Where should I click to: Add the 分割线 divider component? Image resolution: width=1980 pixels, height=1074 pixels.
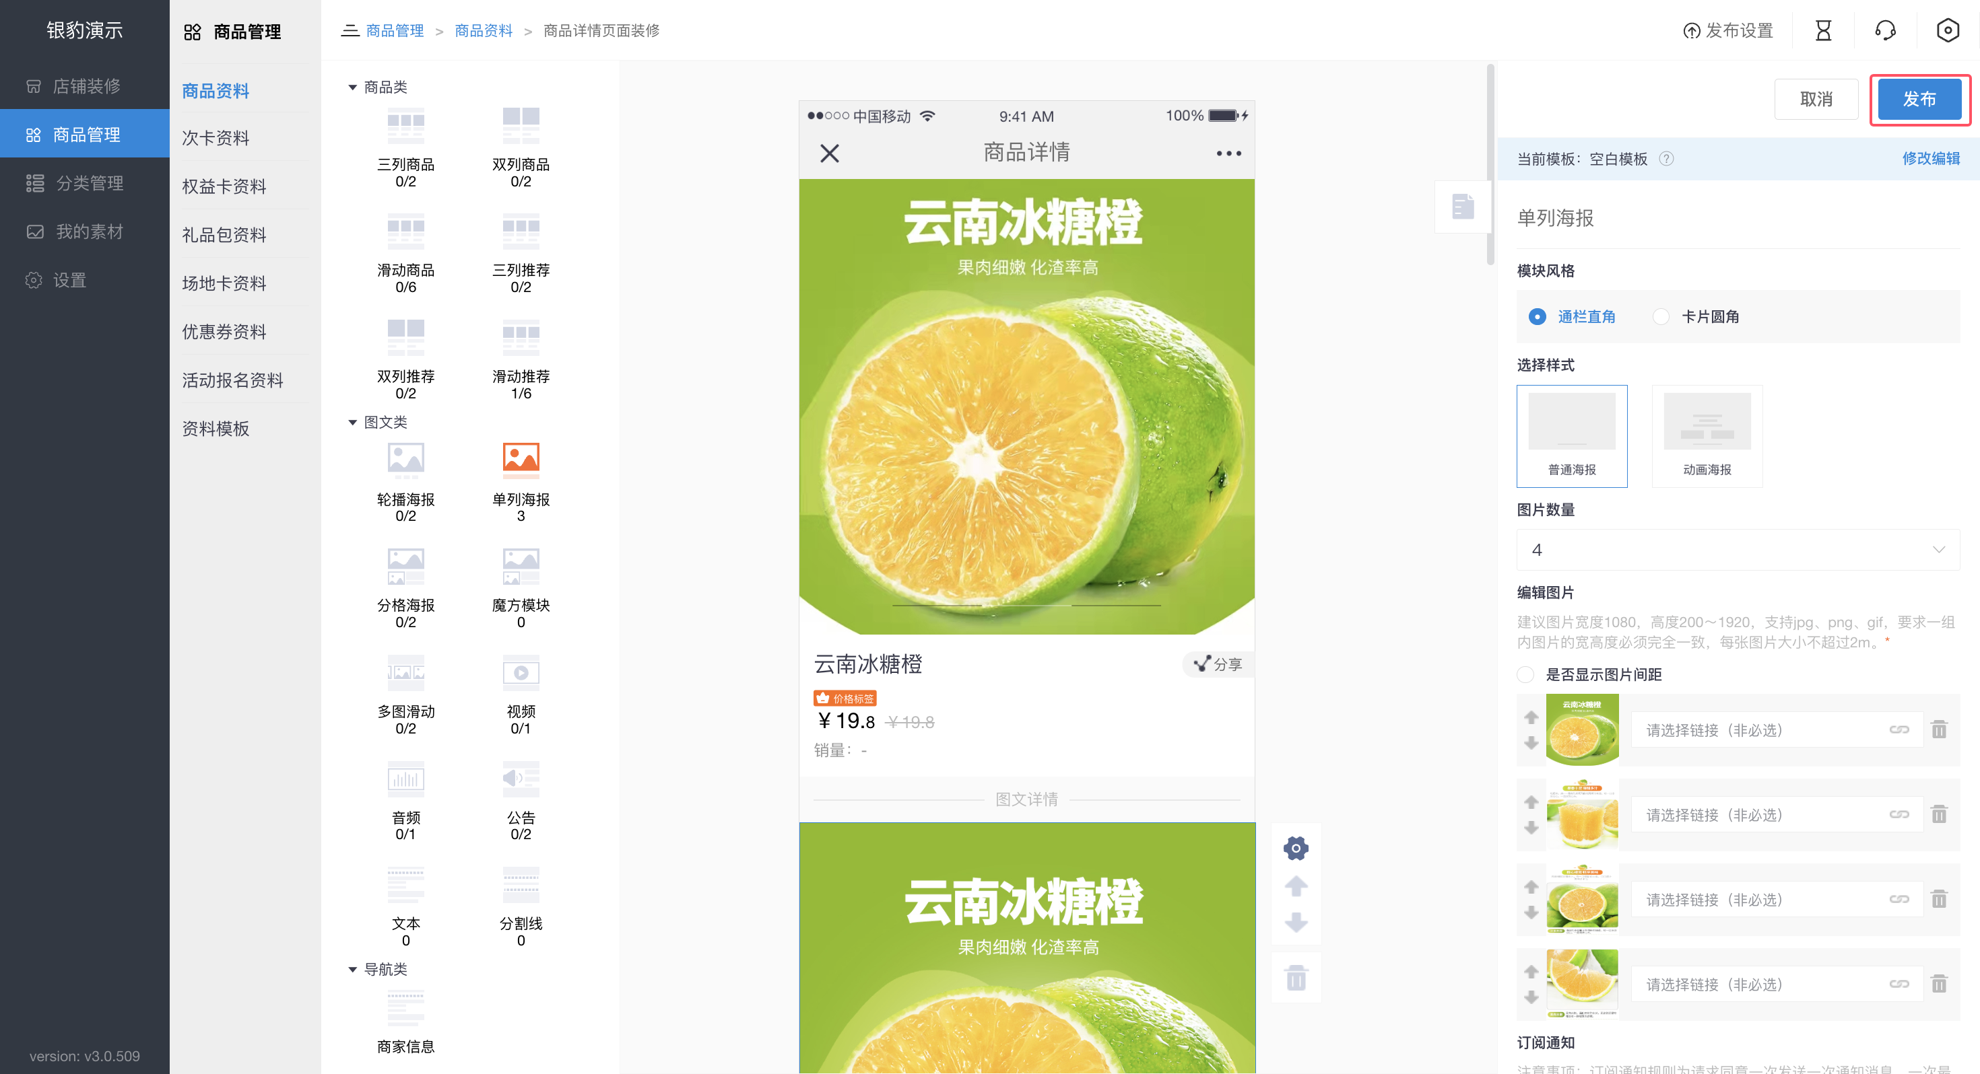521,906
